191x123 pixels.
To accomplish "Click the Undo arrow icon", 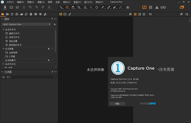I will coord(36,7).
